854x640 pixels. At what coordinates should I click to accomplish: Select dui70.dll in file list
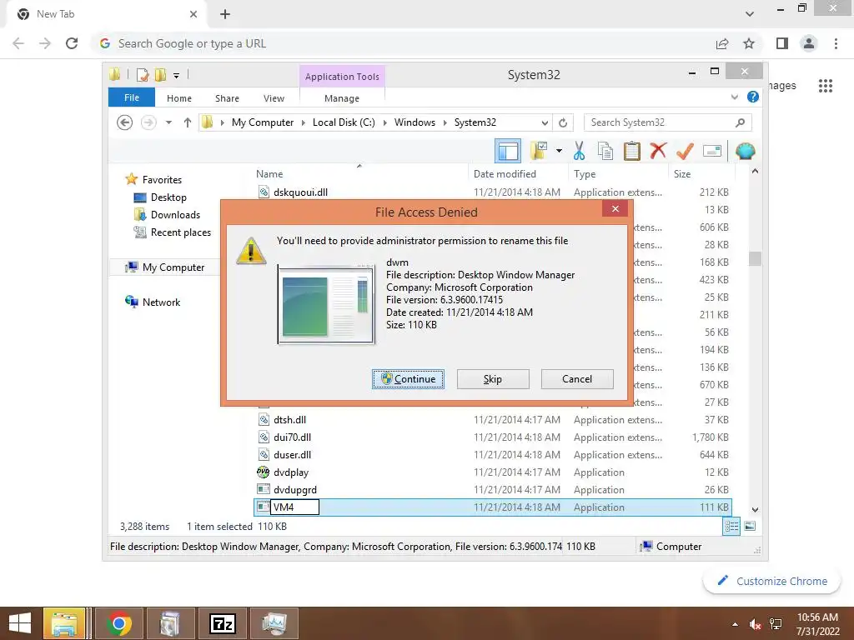tap(292, 437)
